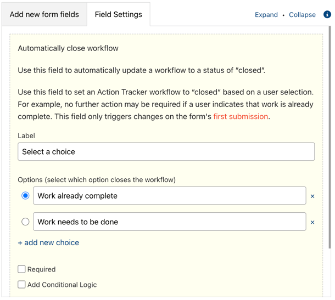Click the vertical scrollbar on the panel
Screen dimensions: 335x300
(x=330, y=137)
